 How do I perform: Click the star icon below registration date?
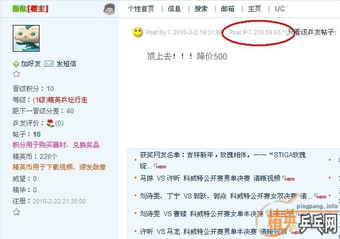(x=16, y=212)
